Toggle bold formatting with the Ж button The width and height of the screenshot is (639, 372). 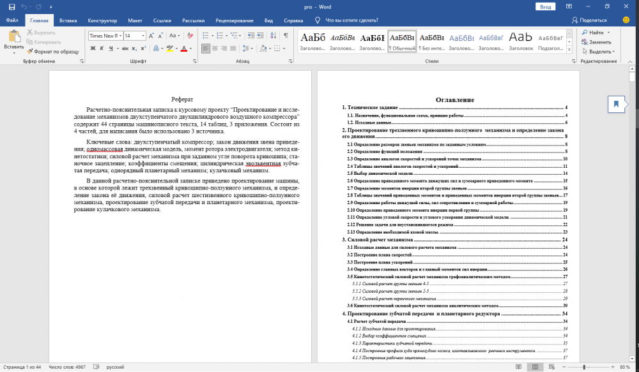pos(93,48)
